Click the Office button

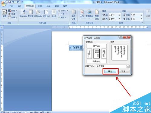pyautogui.click(x=4, y=4)
